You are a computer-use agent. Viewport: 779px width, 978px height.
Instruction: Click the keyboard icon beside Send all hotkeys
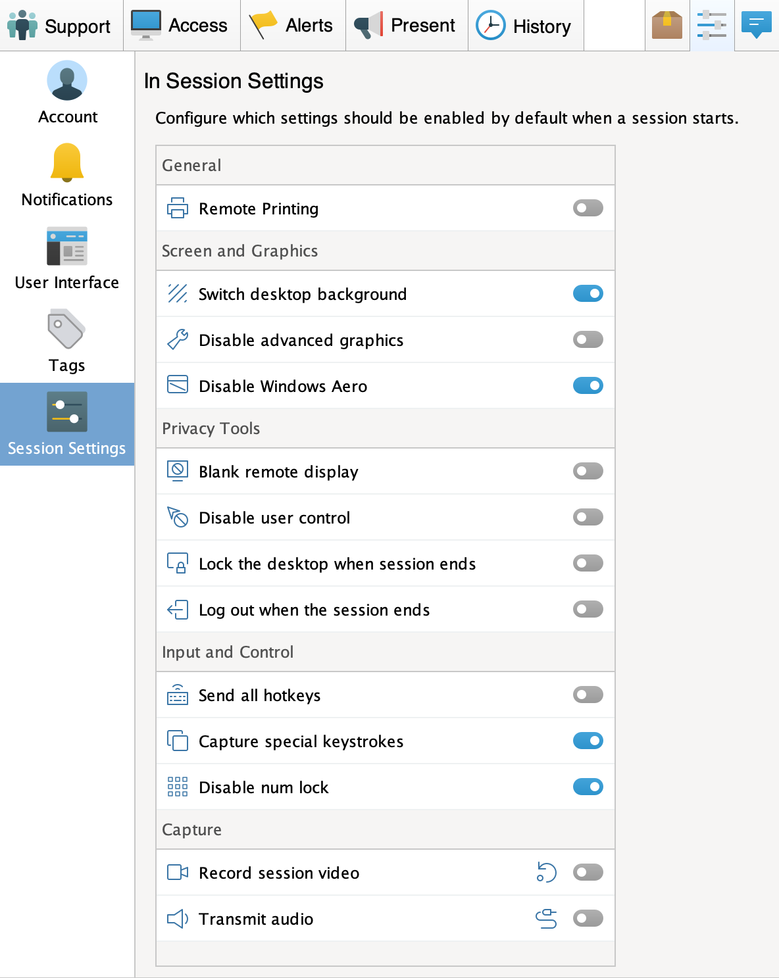178,695
